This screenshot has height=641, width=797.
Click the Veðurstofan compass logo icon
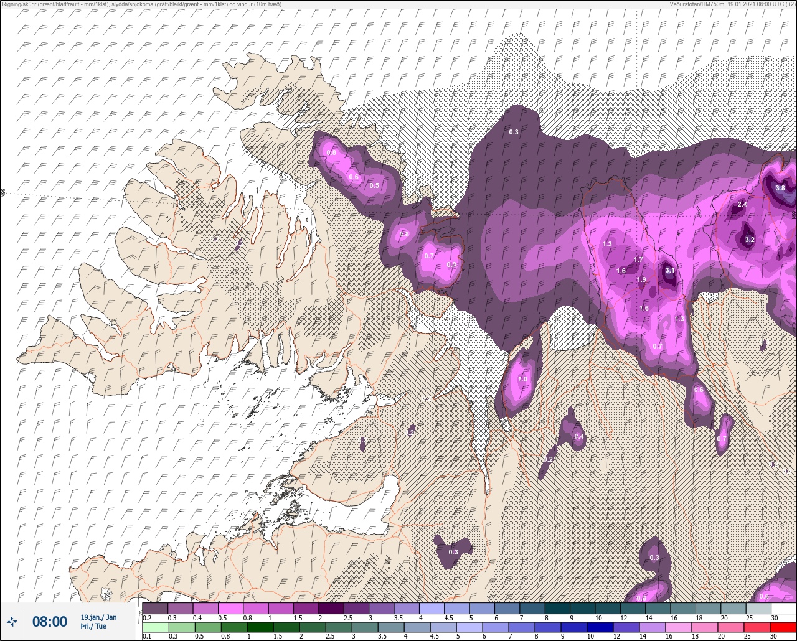click(x=12, y=621)
